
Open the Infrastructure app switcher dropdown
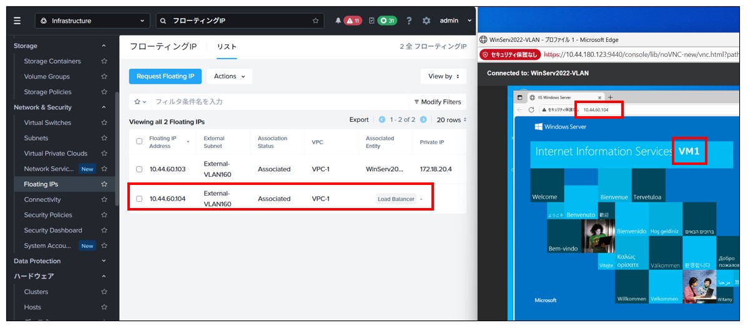[92, 21]
